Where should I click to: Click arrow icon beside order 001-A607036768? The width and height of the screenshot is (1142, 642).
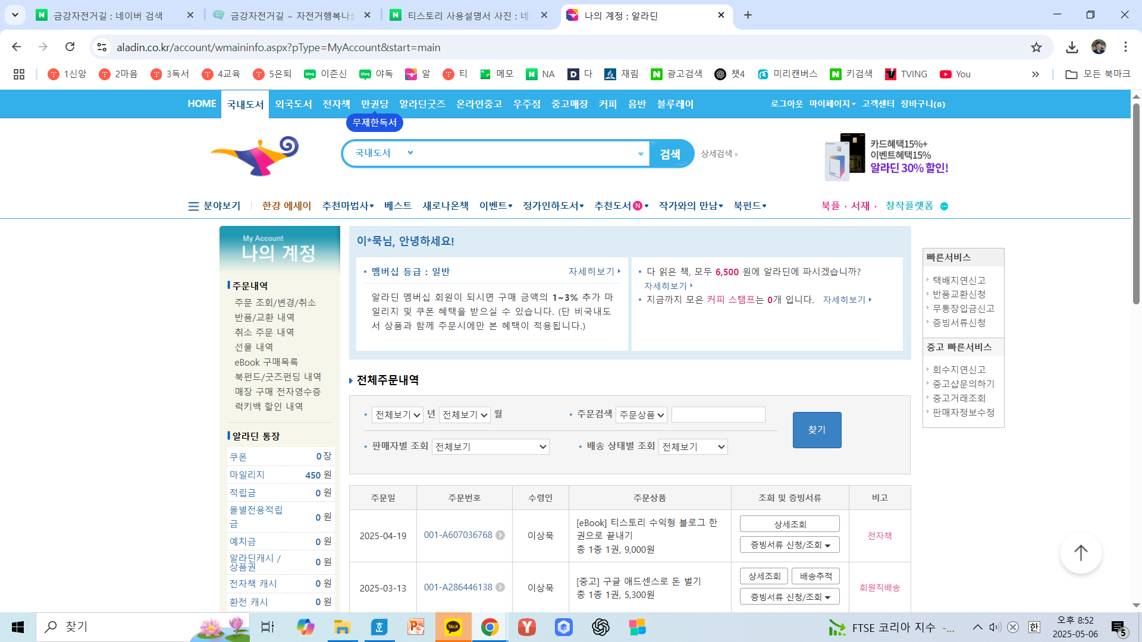coord(501,535)
